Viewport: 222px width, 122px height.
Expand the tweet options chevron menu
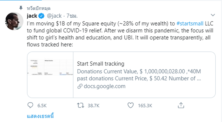[x=213, y=15]
